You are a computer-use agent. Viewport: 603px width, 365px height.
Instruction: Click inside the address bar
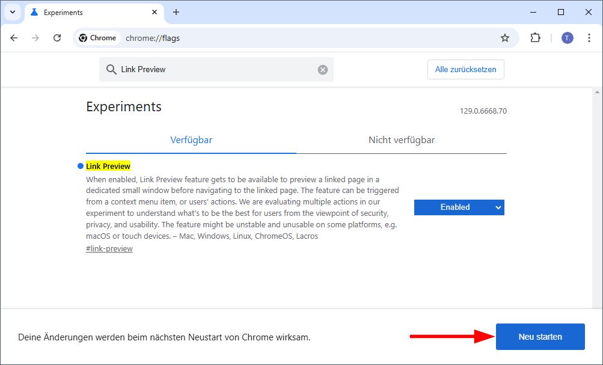coord(240,37)
